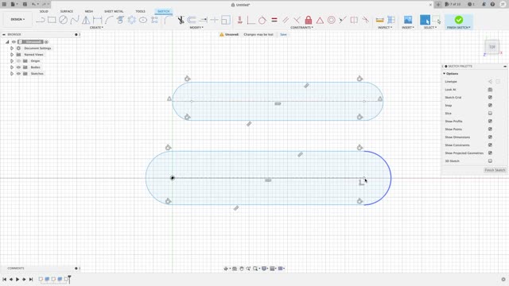Open the Modify dropdown menu
Image resolution: width=509 pixels, height=286 pixels.
196,28
